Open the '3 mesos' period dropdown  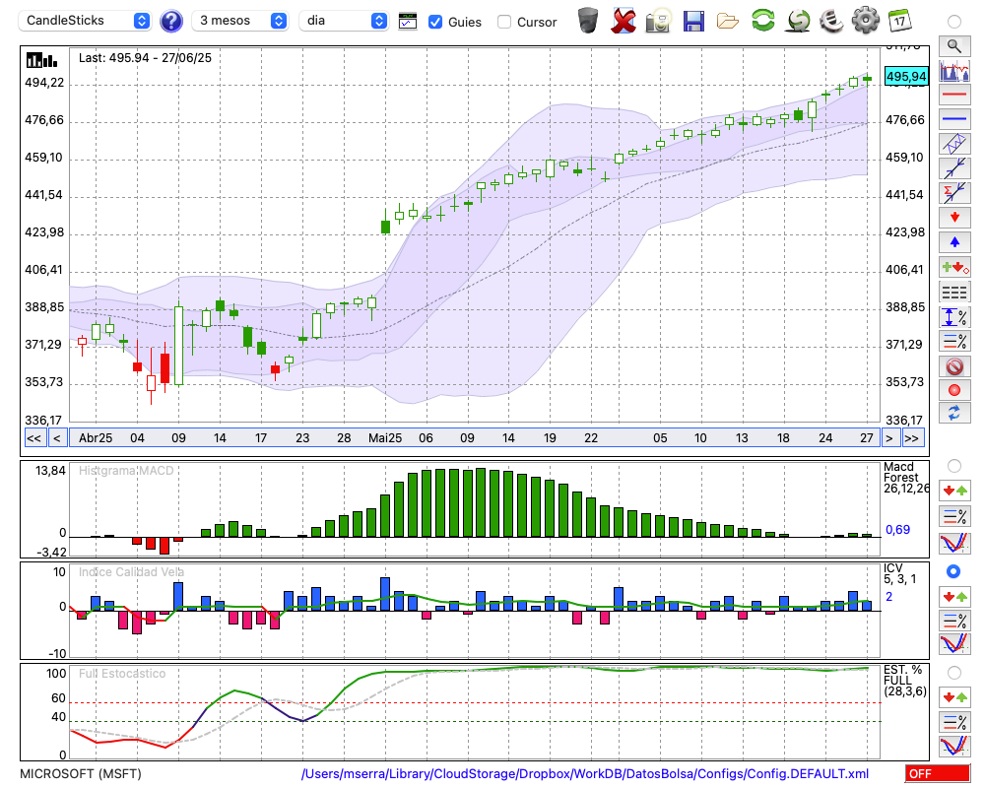click(x=239, y=21)
